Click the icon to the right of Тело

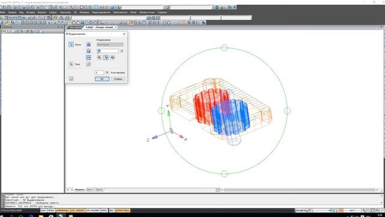click(x=88, y=64)
